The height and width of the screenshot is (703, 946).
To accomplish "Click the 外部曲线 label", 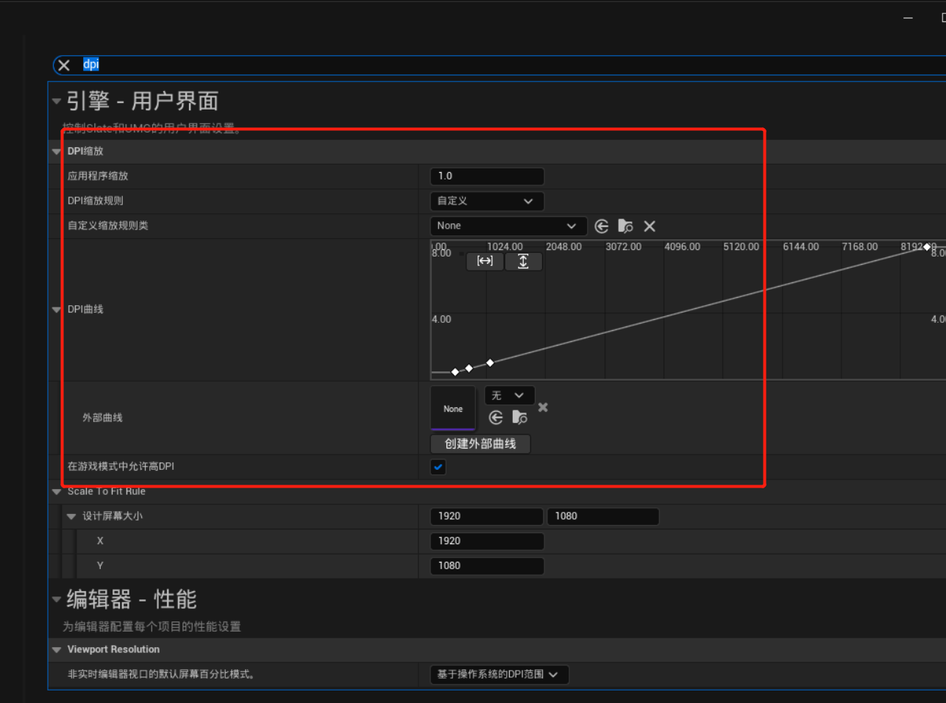I will (102, 418).
